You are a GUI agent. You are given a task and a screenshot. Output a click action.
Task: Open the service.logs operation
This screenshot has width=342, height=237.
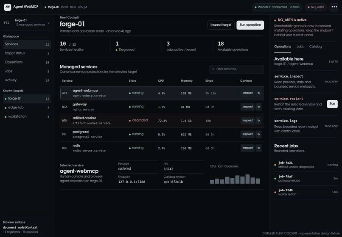coord(306,126)
